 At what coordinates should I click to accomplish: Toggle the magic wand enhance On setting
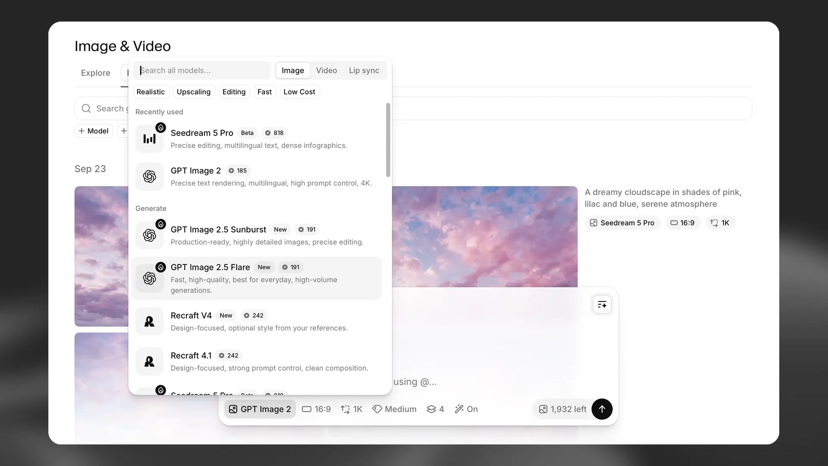466,409
